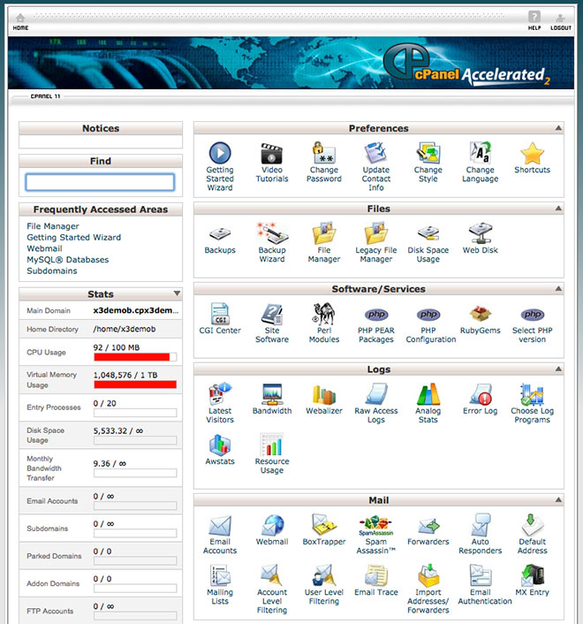Open the Webmail icon in Mail
Viewport: 583px width, 624px height.
(272, 525)
